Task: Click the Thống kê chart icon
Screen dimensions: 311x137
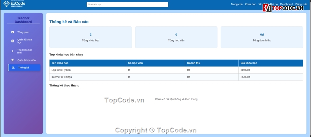Action: coord(13,68)
